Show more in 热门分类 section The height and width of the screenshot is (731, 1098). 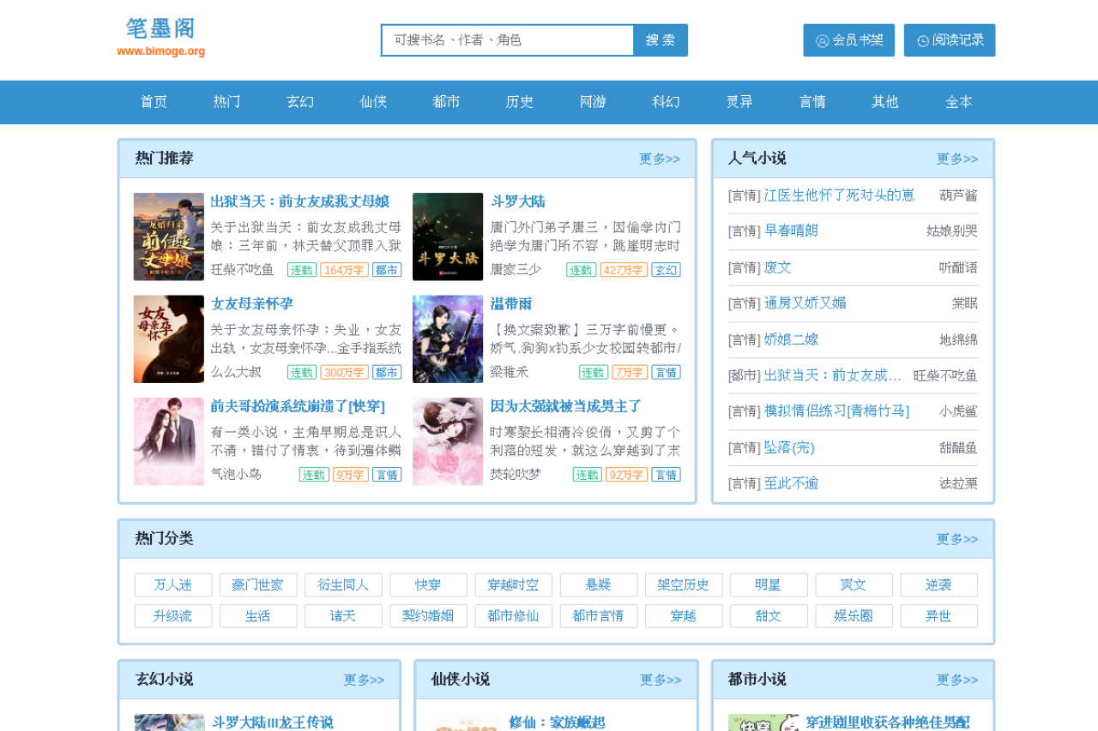[x=956, y=539]
